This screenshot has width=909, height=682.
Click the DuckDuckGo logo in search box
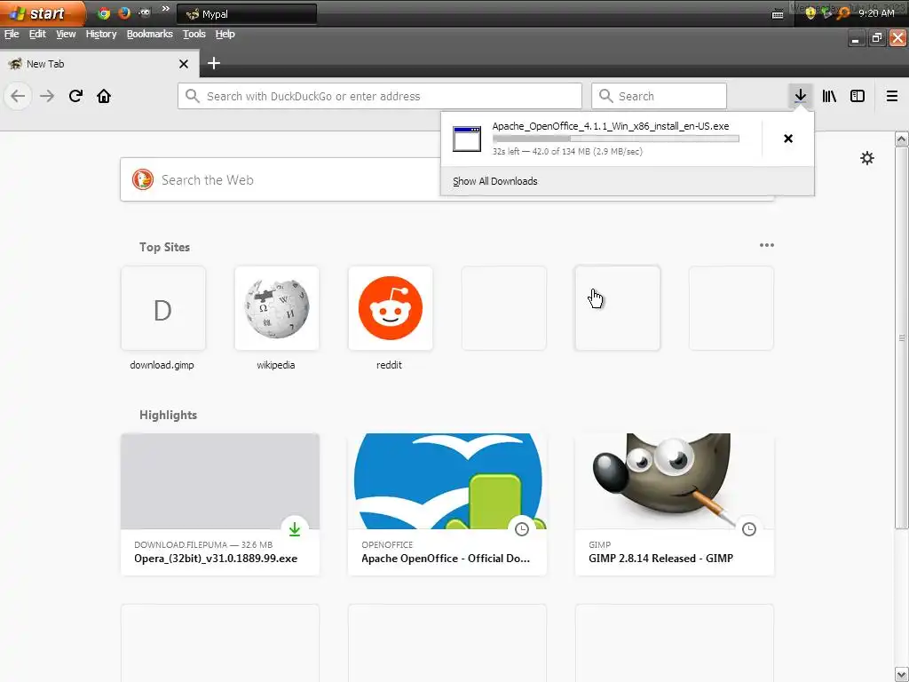[143, 179]
